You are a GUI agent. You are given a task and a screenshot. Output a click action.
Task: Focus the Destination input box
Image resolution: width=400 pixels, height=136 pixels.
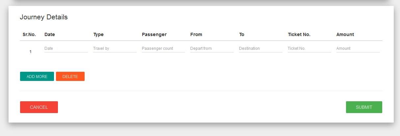click(x=260, y=49)
